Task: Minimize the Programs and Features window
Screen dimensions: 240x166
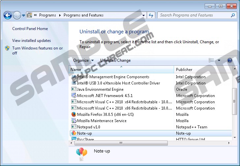Action: 210,6
